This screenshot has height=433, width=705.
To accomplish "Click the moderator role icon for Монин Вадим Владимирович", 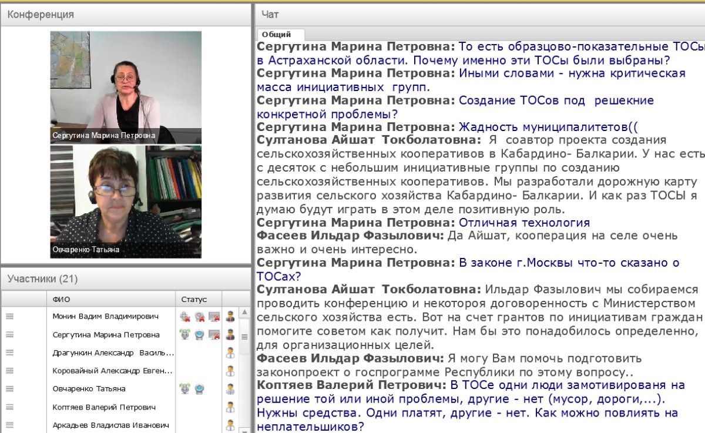I will pos(230,317).
